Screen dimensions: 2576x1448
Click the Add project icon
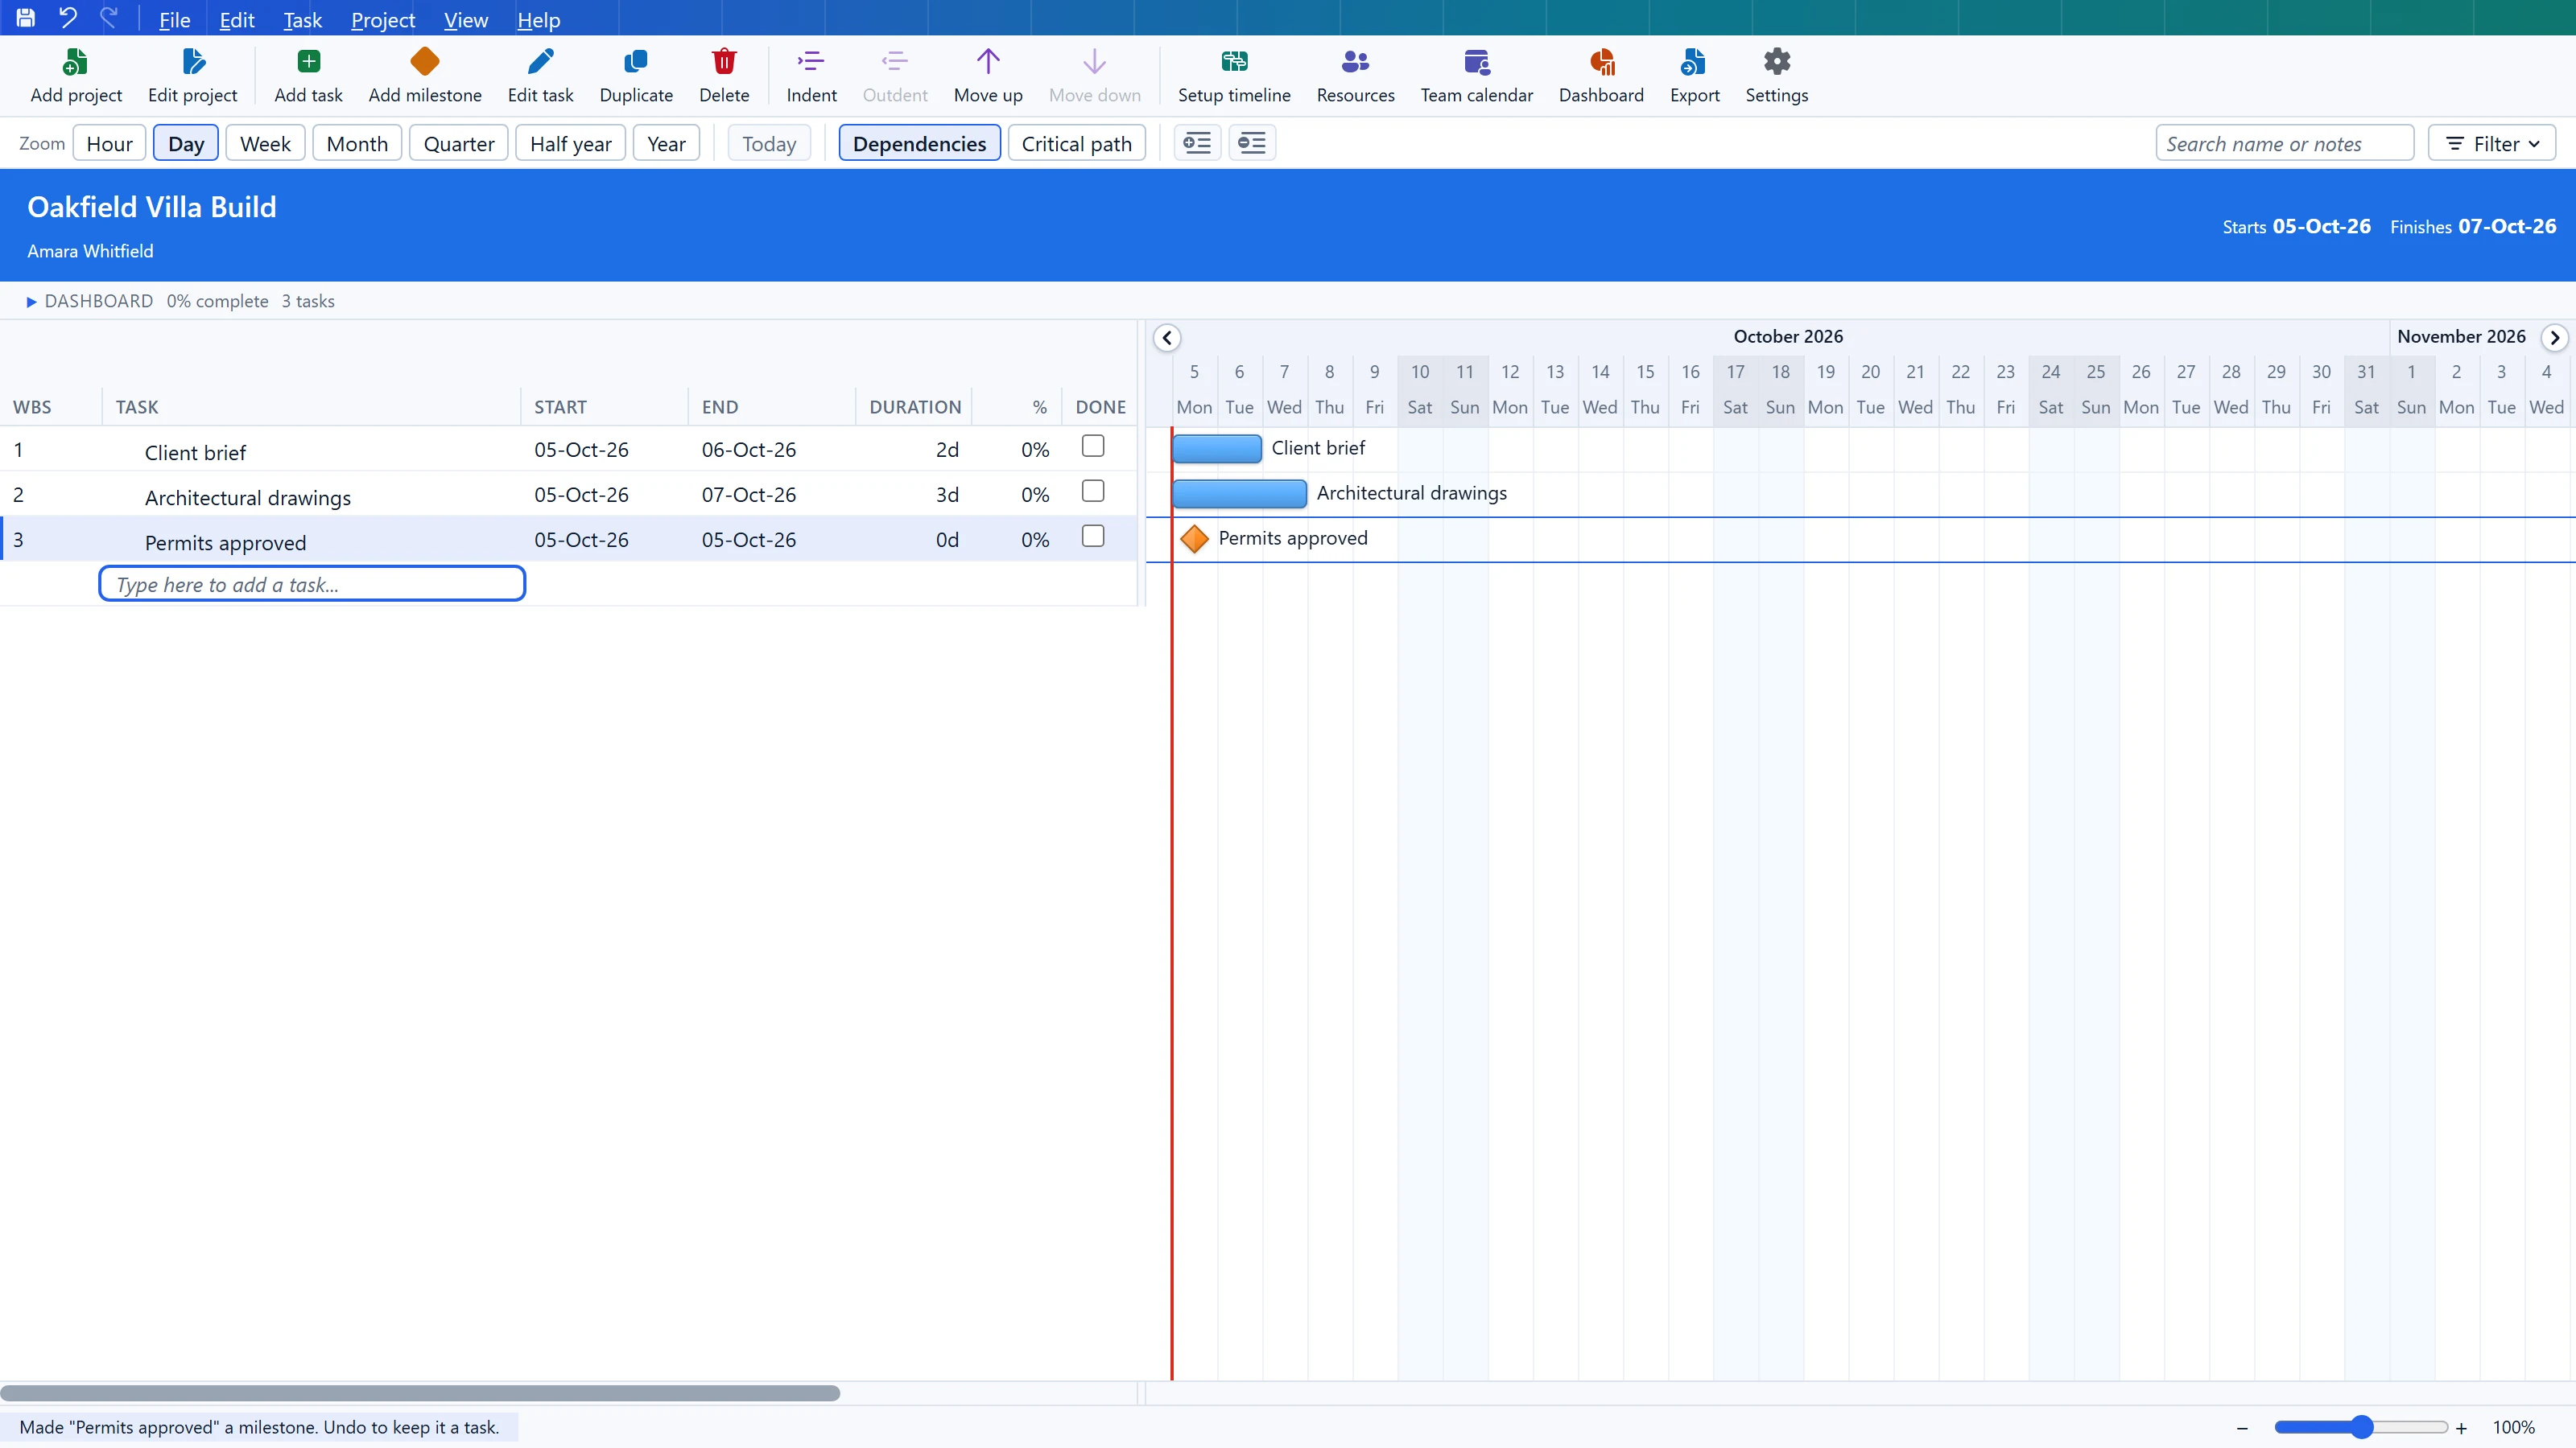76,62
